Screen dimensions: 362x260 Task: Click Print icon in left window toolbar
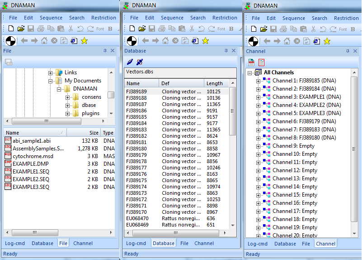[x=41, y=29]
